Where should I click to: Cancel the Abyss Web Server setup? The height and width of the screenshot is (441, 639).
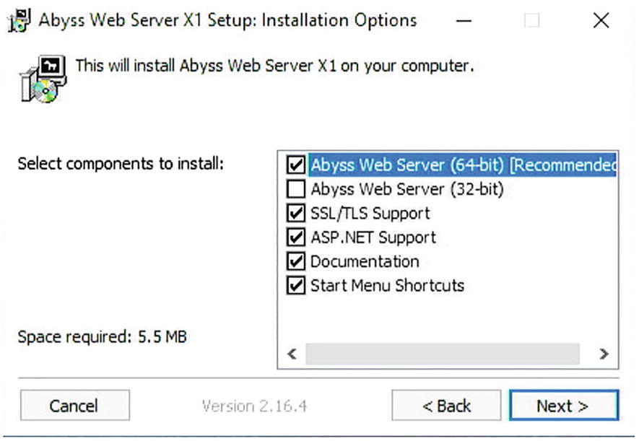pos(74,406)
